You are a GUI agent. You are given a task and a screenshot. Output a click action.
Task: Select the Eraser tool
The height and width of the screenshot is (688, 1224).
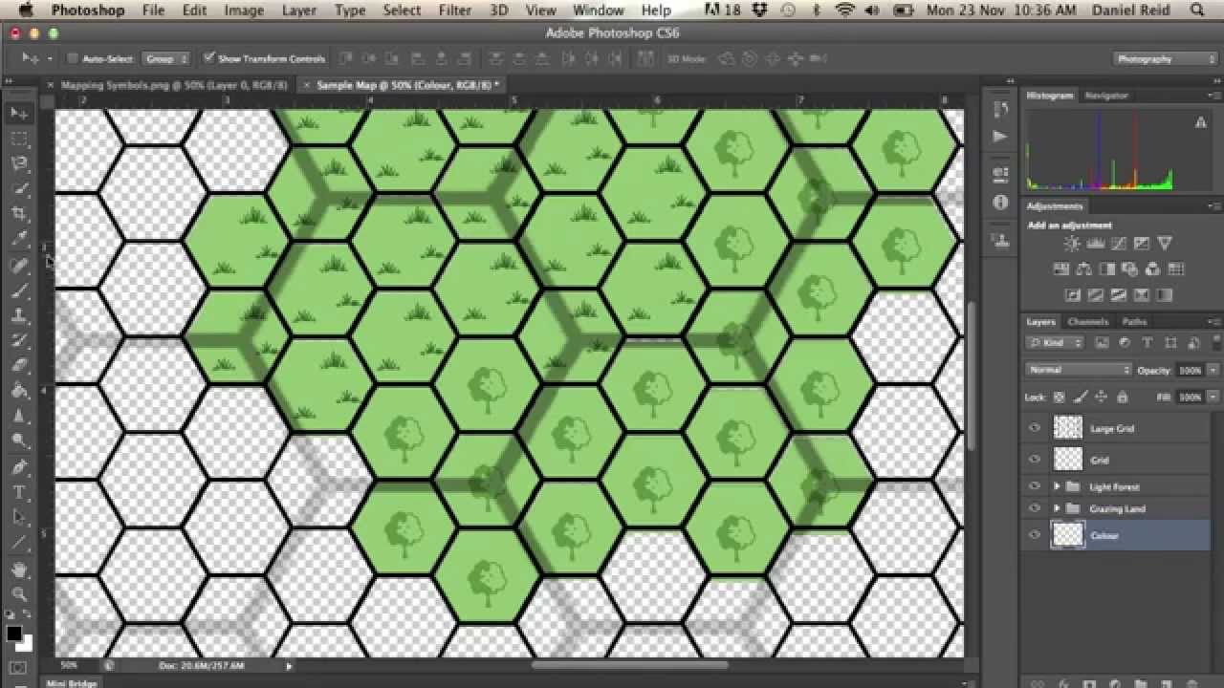click(20, 366)
